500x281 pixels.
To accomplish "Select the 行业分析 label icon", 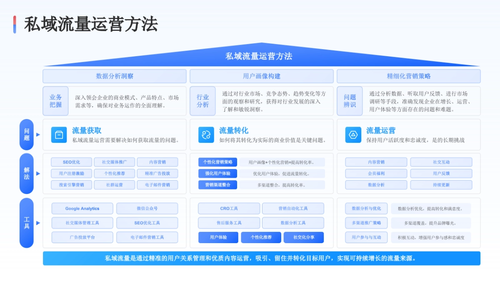I will point(202,101).
